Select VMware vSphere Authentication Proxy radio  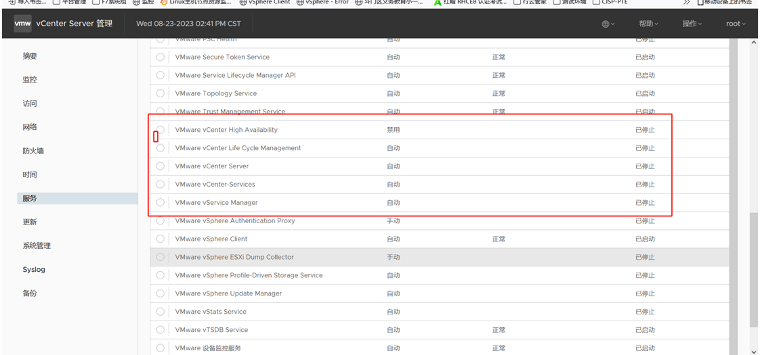(x=160, y=220)
